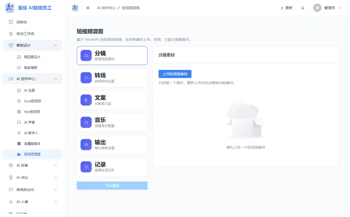Open the 记录 generation history icon

86,166
